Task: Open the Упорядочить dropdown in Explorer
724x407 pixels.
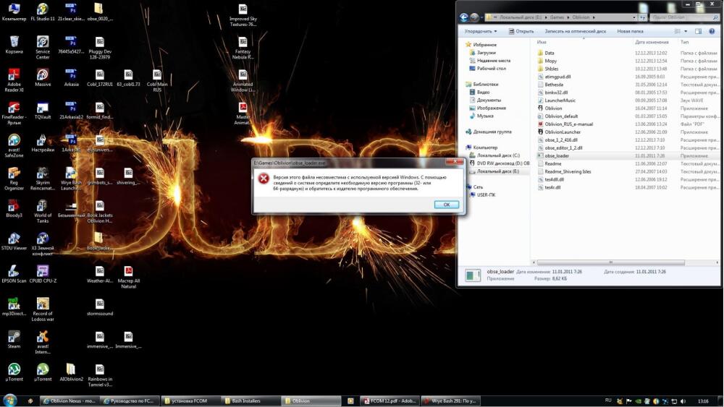Action: 481,31
